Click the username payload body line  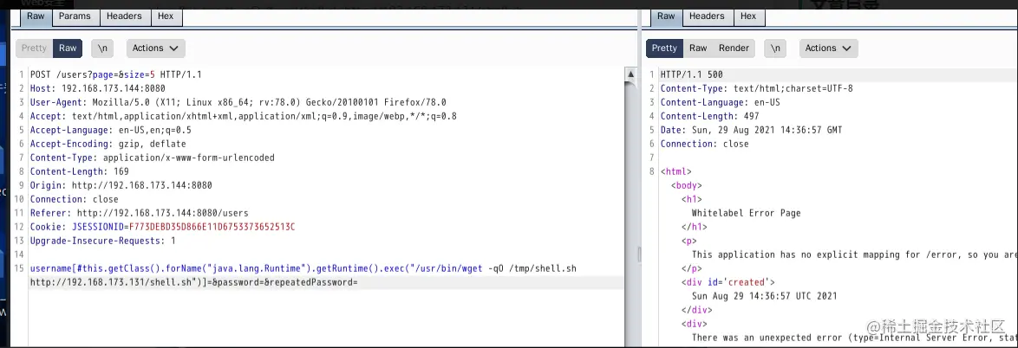[x=303, y=268]
